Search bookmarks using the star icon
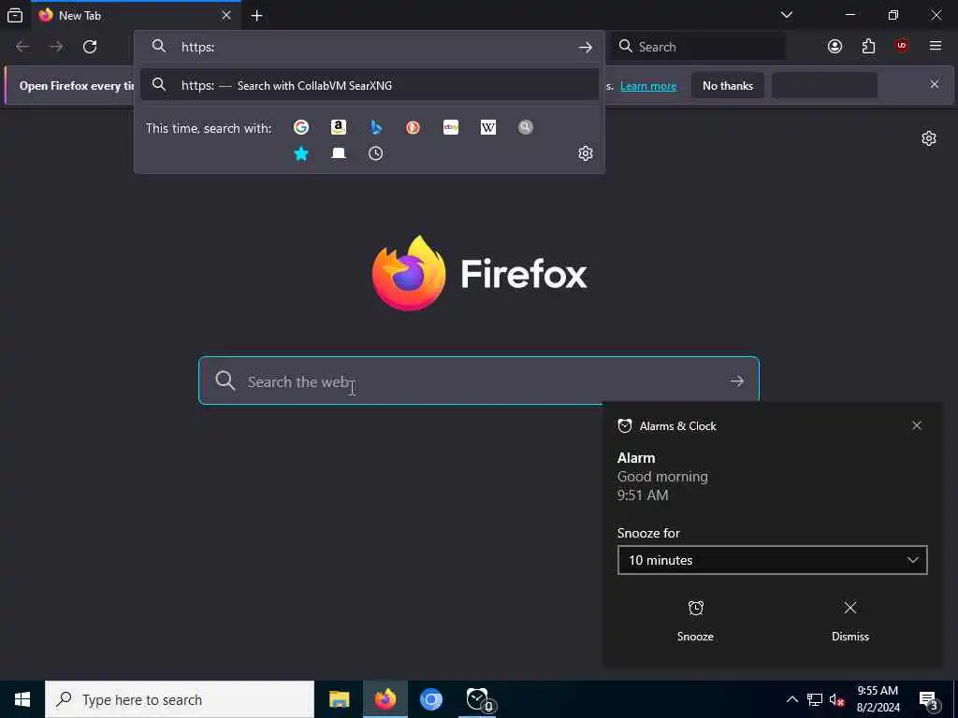The height and width of the screenshot is (718, 958). [x=301, y=153]
